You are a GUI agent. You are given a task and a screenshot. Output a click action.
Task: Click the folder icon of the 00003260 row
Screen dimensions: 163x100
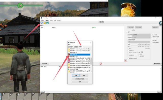[x=69, y=49]
